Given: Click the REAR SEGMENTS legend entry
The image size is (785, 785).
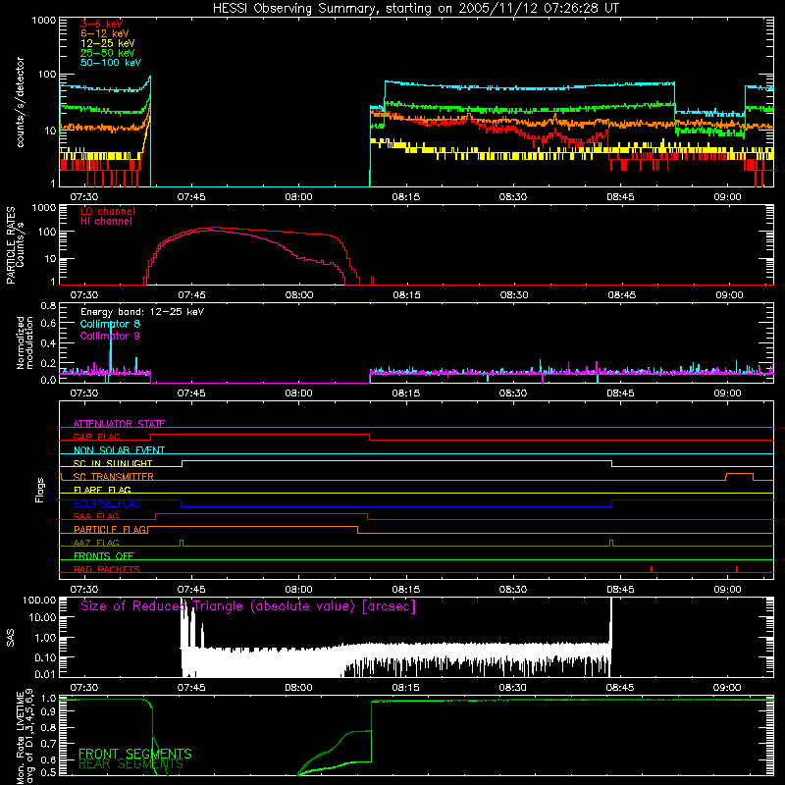Looking at the screenshot, I should coord(131,763).
